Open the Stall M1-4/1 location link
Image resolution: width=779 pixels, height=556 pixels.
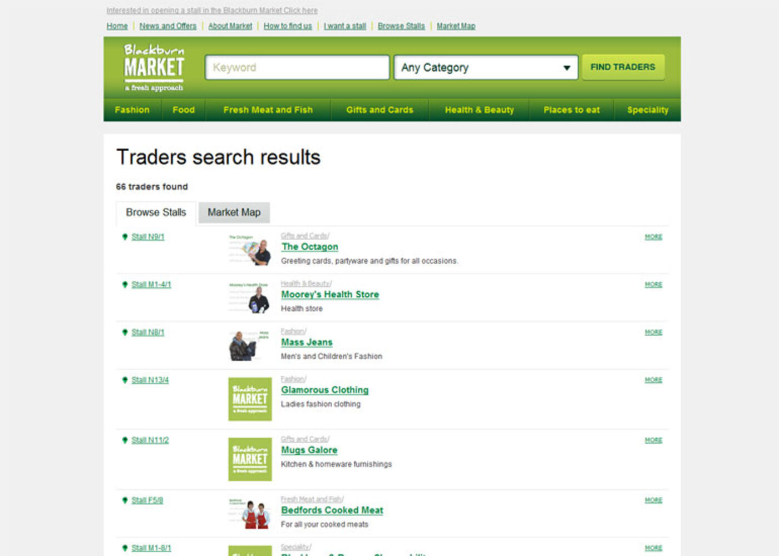tap(151, 285)
